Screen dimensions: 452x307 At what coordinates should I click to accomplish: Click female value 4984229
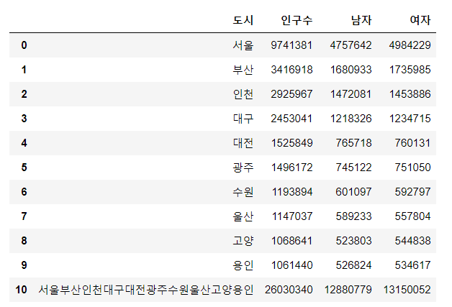(410, 45)
